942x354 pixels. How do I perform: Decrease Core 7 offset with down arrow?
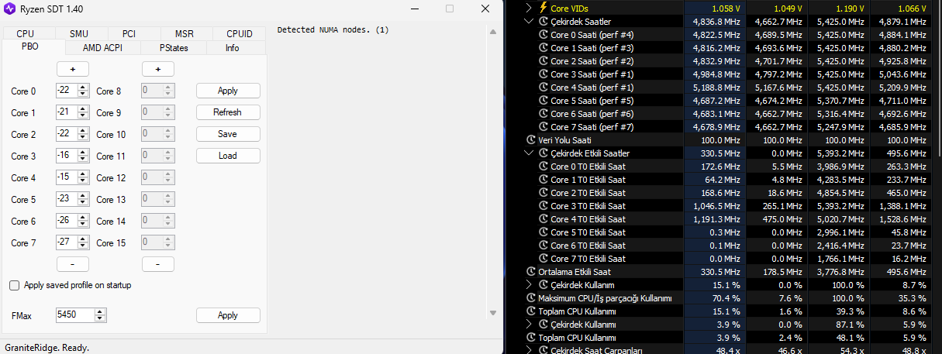(x=84, y=246)
